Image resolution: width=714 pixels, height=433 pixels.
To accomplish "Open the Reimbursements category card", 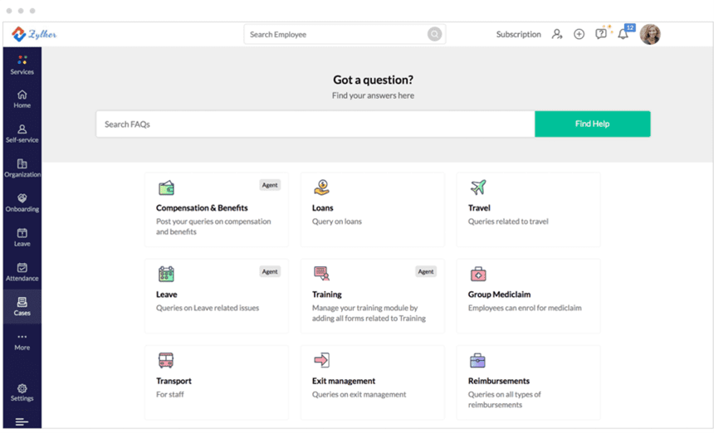I will coord(528,382).
